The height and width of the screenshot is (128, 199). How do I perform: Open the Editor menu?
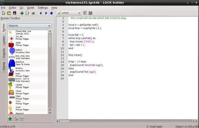click(x=12, y=8)
